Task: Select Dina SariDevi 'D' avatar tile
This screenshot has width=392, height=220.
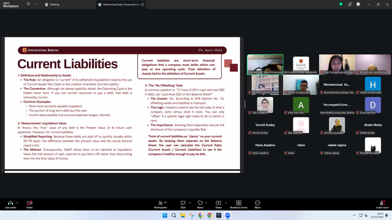Action: tap(373, 105)
